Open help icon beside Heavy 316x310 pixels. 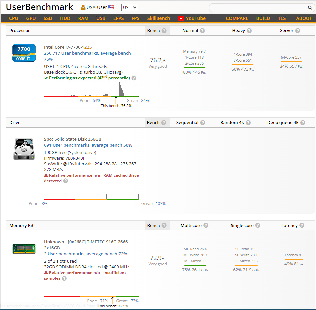click(249, 31)
